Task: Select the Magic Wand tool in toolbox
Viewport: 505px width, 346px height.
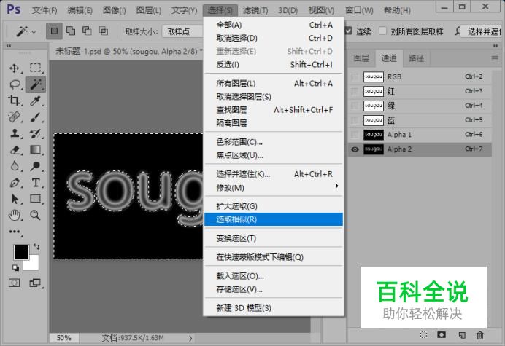Action: click(x=36, y=84)
